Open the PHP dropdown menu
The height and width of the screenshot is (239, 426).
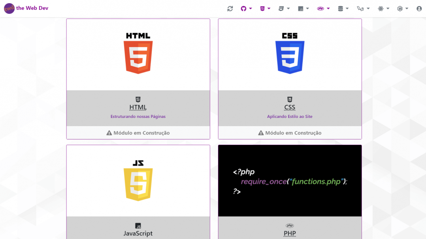click(x=327, y=8)
